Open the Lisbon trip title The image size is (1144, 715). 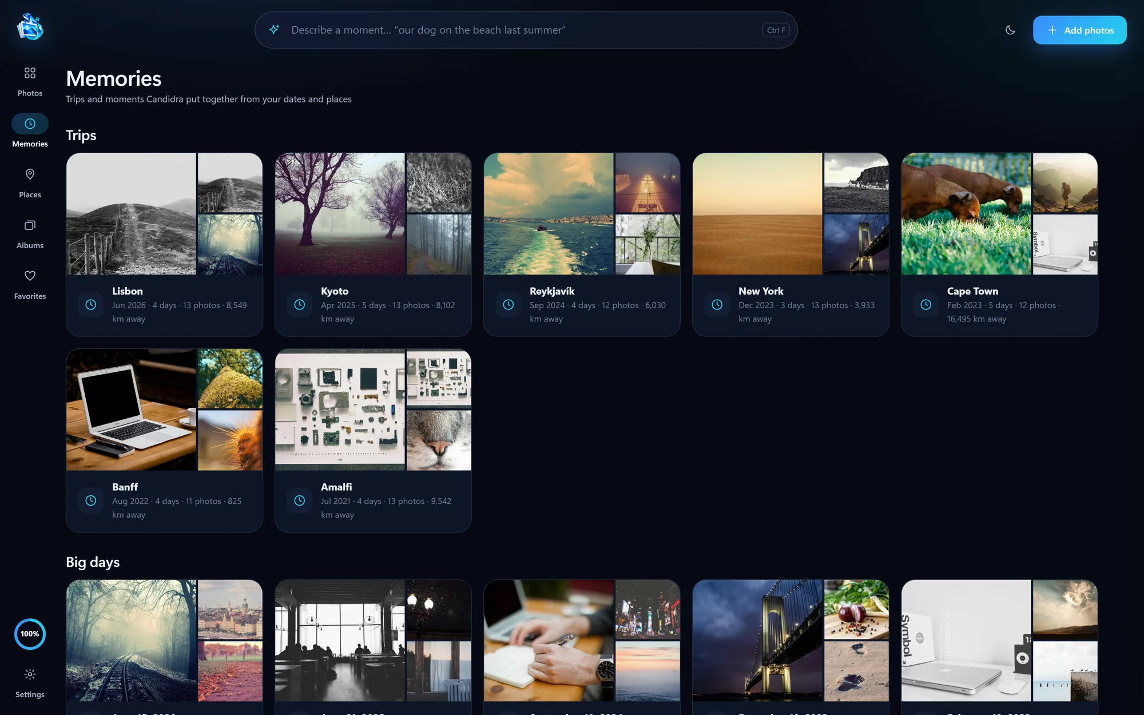pos(128,291)
